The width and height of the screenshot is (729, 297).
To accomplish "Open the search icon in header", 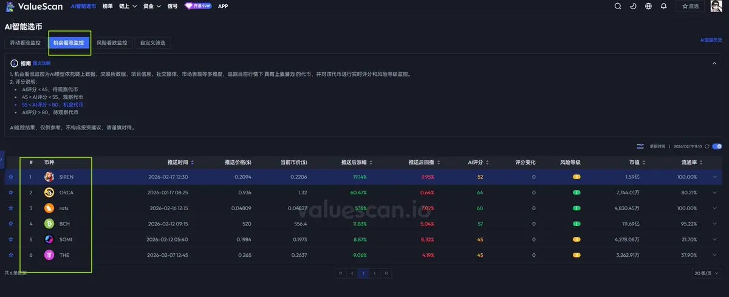I will pyautogui.click(x=618, y=6).
